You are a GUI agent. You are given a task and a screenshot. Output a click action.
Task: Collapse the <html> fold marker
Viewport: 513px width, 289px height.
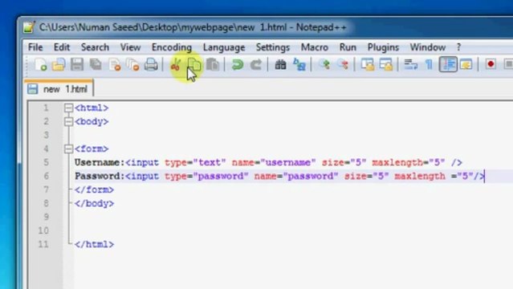tap(68, 108)
